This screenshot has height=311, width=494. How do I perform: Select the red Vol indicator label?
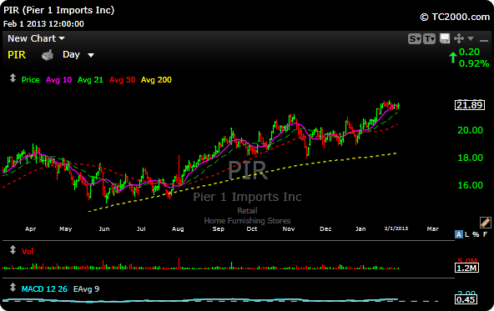[x=28, y=252]
